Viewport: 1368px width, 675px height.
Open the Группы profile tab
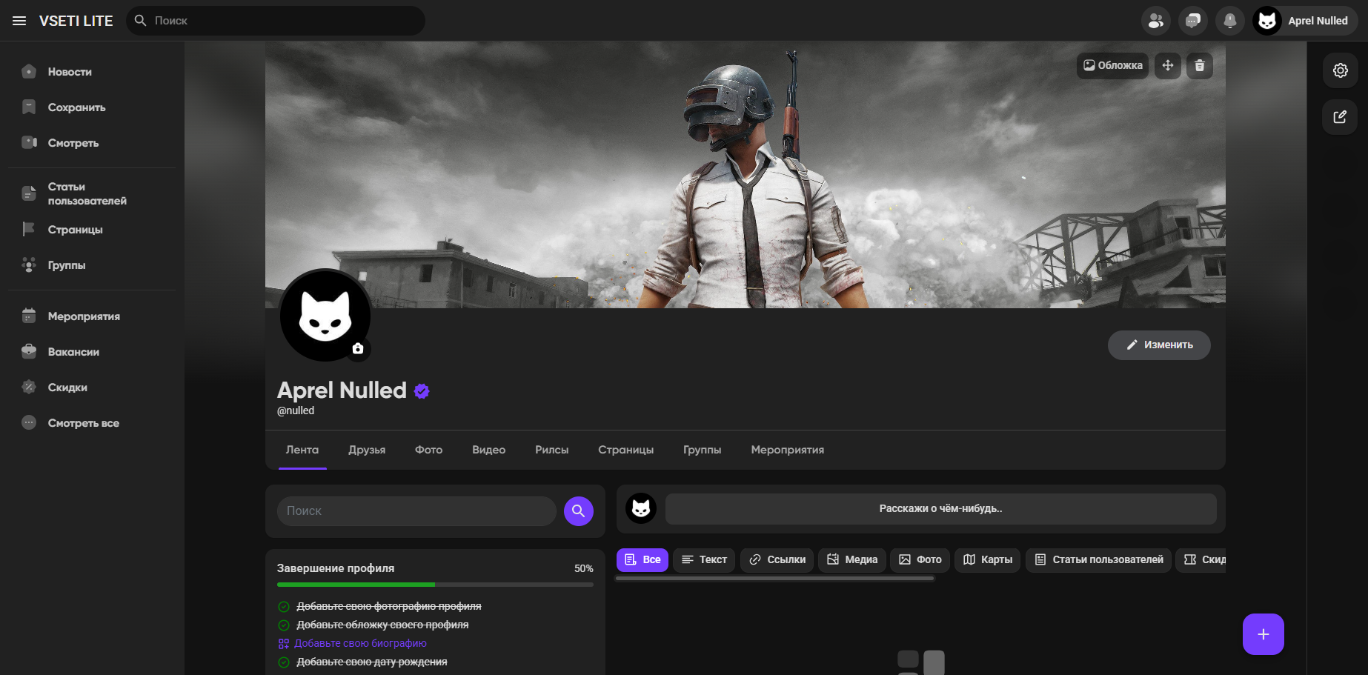(x=702, y=450)
